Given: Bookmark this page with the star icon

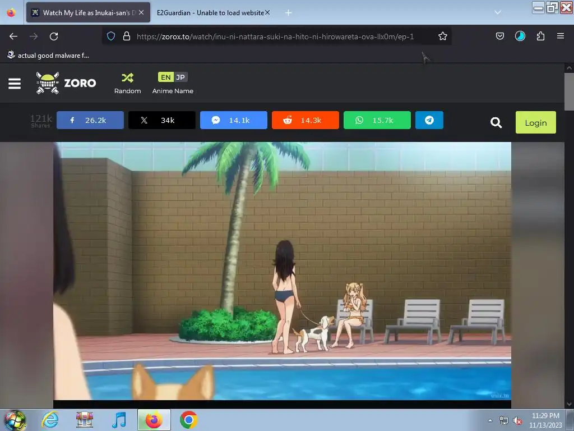Looking at the screenshot, I should point(443,36).
